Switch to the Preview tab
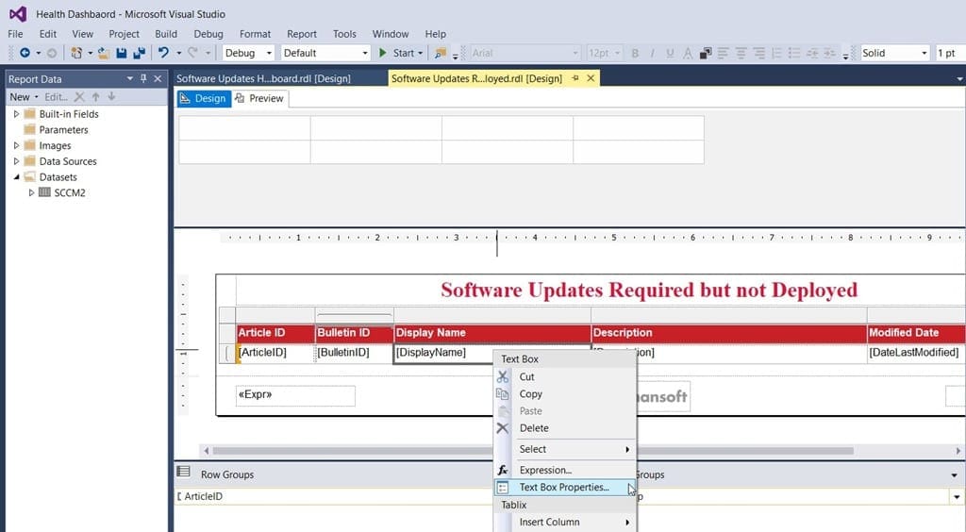This screenshot has height=532, width=966. (x=259, y=98)
